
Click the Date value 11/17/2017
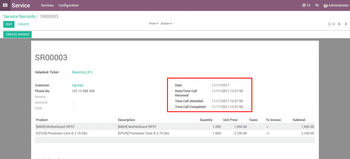[220, 85]
